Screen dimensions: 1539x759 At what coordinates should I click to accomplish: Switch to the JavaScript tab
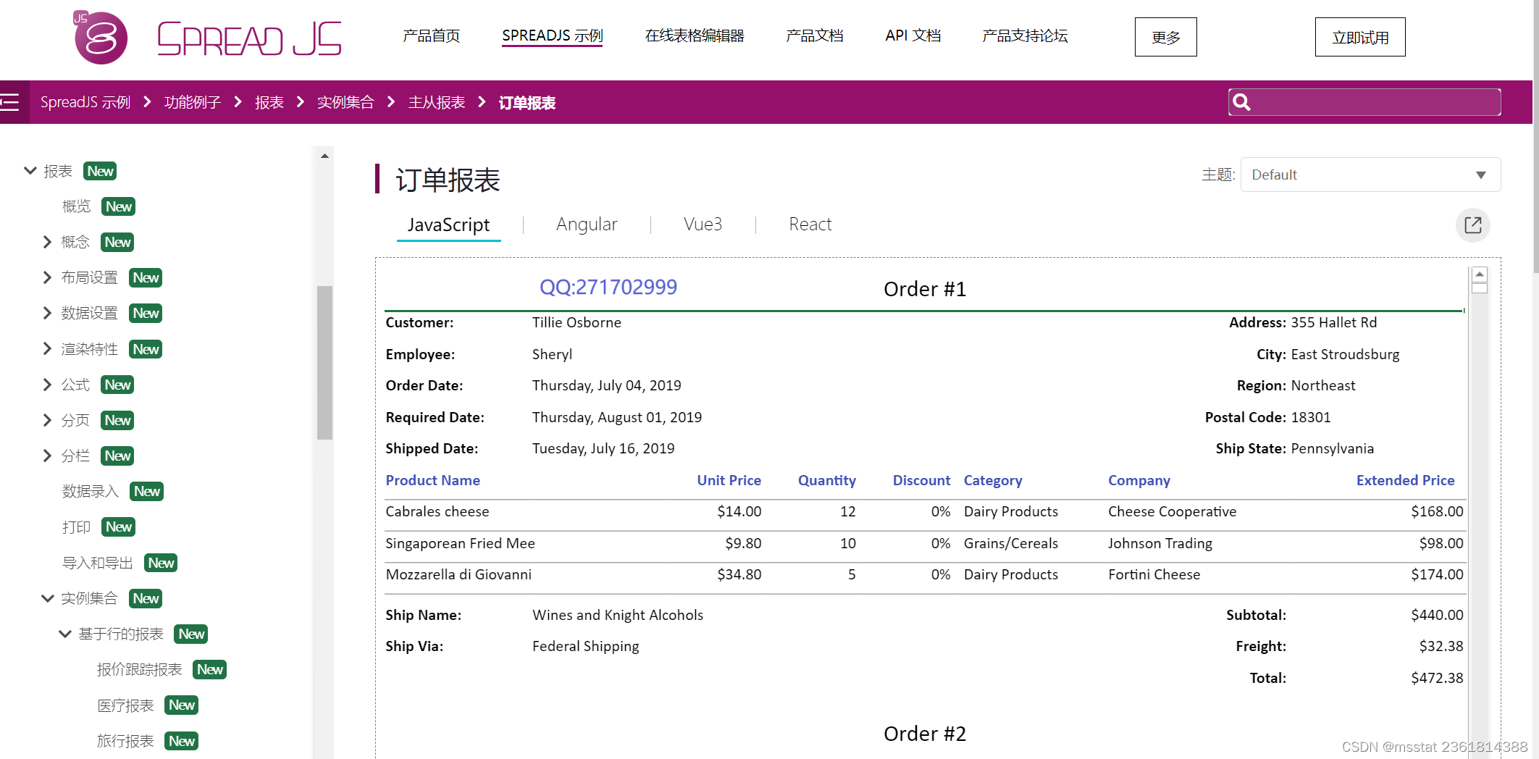pos(448,225)
